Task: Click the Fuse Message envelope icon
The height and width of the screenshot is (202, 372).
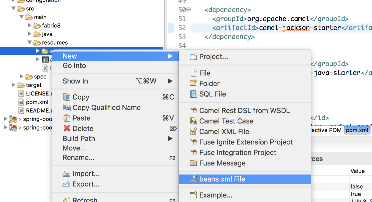Action: click(193, 163)
